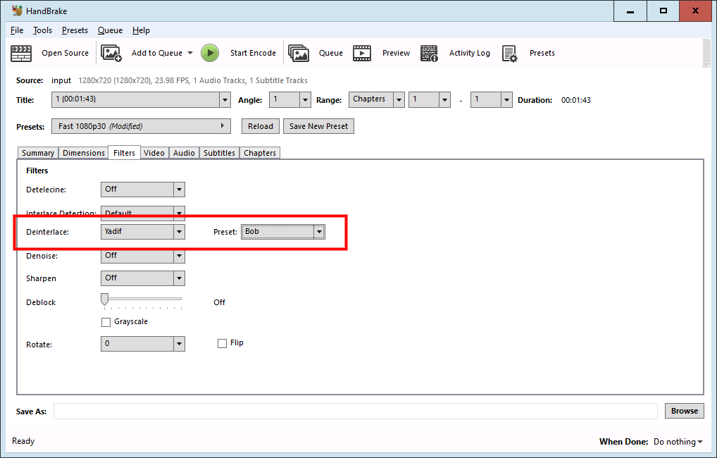This screenshot has height=458, width=717.
Task: Click the Deblock Off value text
Action: (x=220, y=302)
